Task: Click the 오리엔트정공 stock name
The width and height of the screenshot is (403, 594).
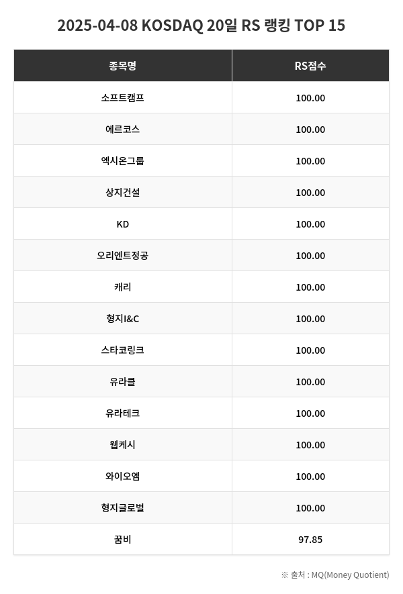Action: (122, 255)
